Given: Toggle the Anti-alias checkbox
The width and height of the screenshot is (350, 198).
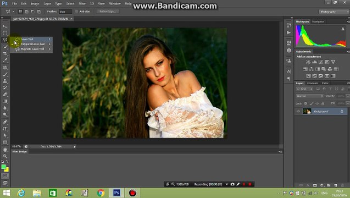Looking at the screenshot, I should [76, 12].
